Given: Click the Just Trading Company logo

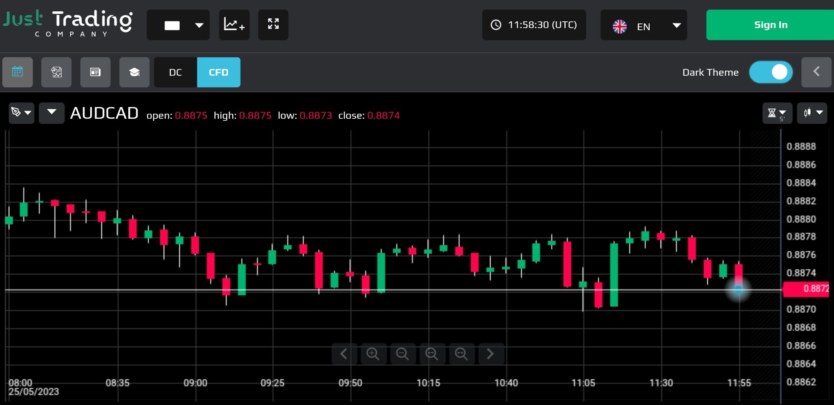Looking at the screenshot, I should (x=68, y=24).
